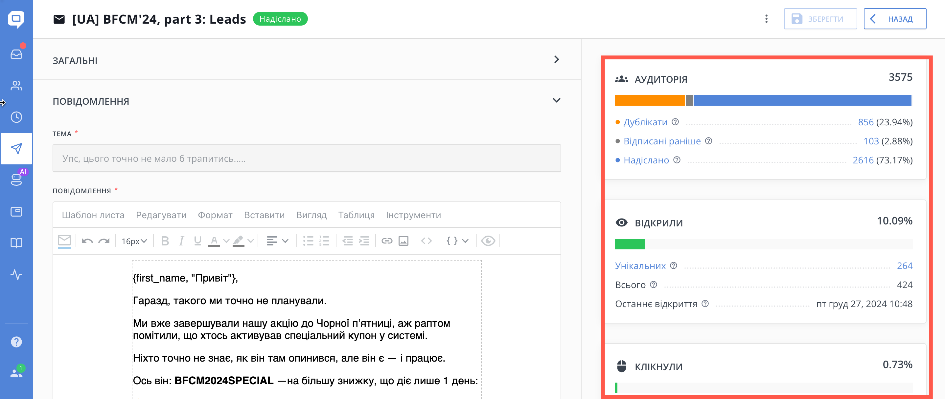
Task: Insert a link via chain icon
Action: point(387,241)
